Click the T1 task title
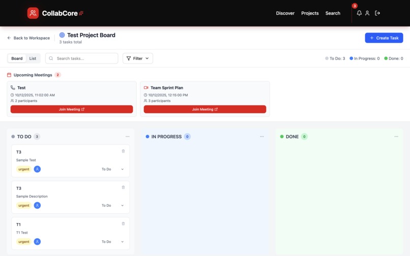Screen dimensions: 410x256 tap(18, 225)
